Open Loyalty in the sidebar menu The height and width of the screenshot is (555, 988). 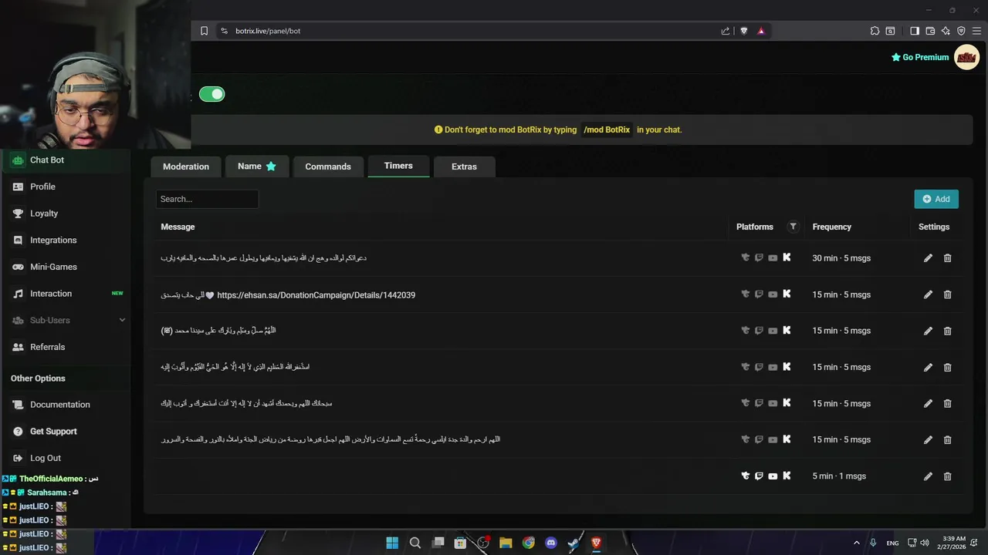point(44,214)
